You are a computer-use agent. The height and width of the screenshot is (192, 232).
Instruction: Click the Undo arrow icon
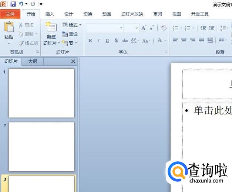pyautogui.click(x=21, y=4)
